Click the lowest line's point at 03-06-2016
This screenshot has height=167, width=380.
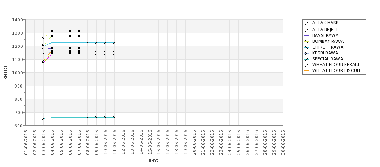(x=43, y=119)
